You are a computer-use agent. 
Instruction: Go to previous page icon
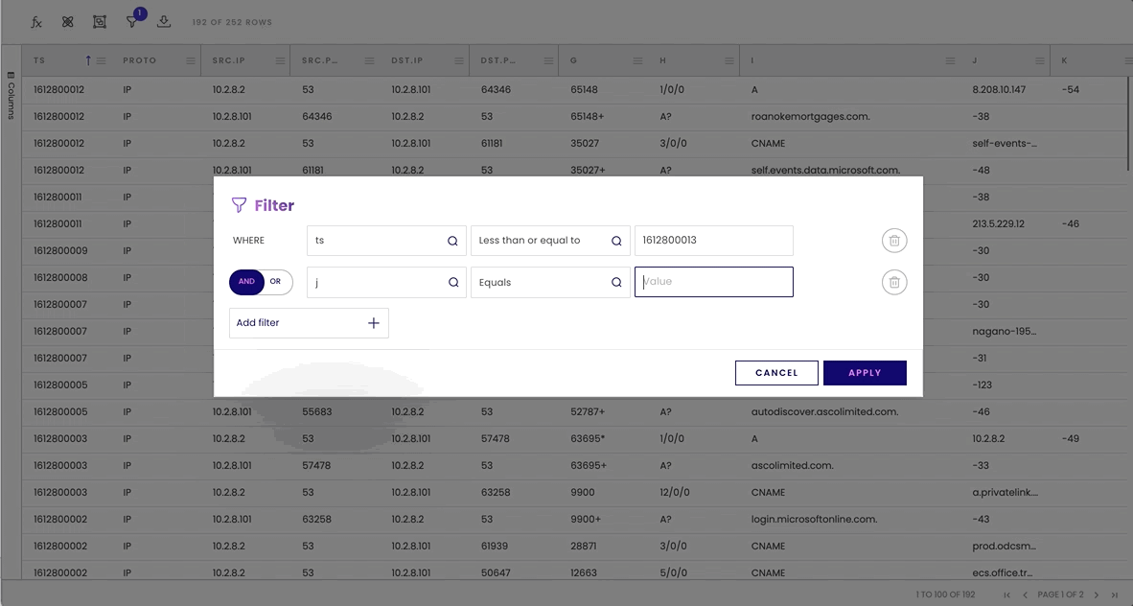(x=1025, y=595)
